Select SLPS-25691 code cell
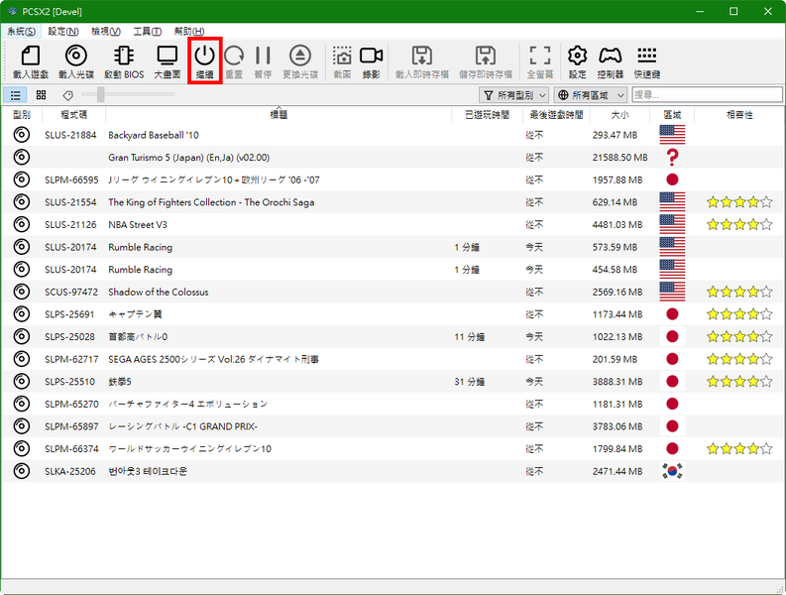 tap(69, 314)
